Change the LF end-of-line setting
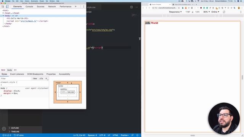 pyautogui.click(x=109, y=135)
